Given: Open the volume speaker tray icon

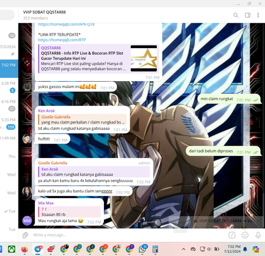Looking at the screenshot, I should click(x=209, y=249).
